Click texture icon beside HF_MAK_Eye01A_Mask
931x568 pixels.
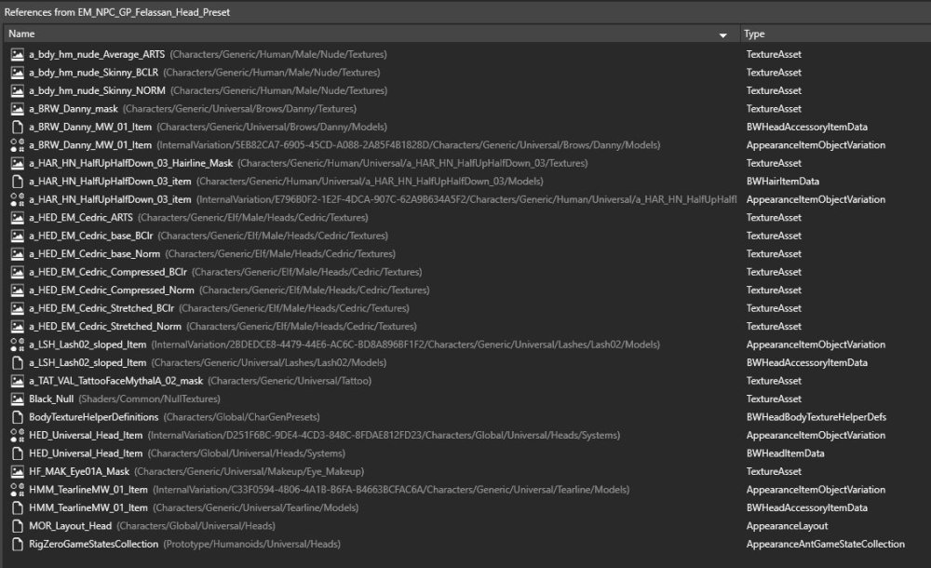[17, 471]
